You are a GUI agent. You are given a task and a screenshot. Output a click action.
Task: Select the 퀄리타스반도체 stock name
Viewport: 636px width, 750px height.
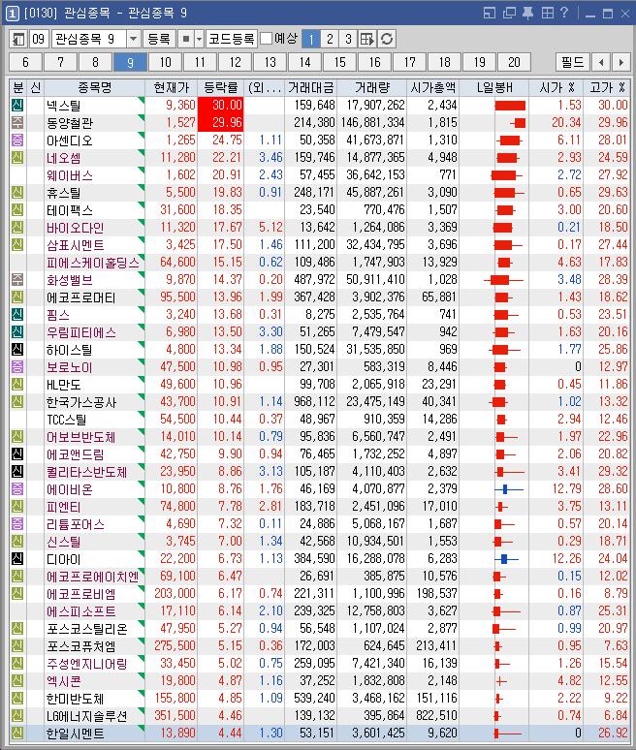[x=86, y=472]
